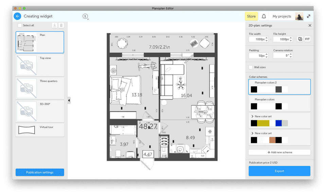Open the numbered step indicator dropdown

coord(85,16)
